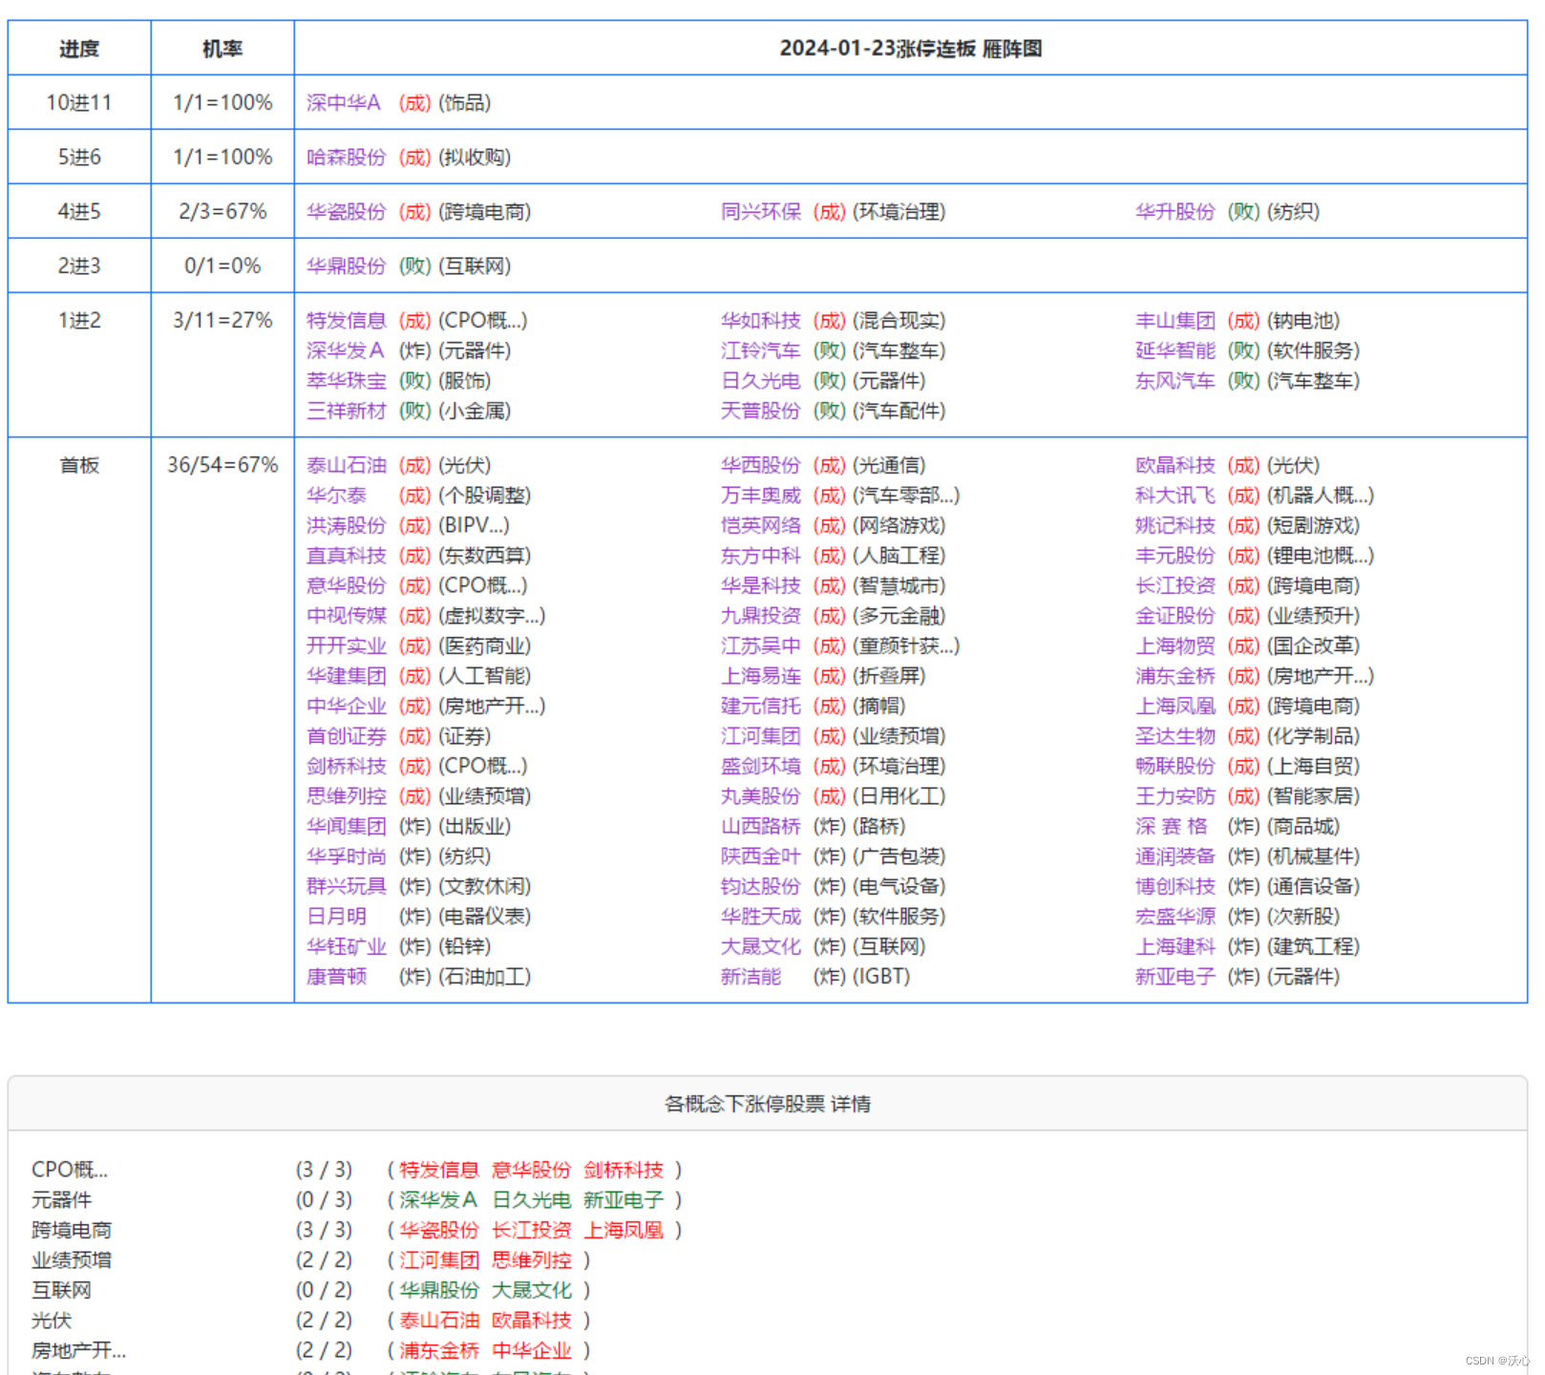The image size is (1545, 1375).
Task: Open 思维列控 in the 首板 list
Action: [x=347, y=796]
